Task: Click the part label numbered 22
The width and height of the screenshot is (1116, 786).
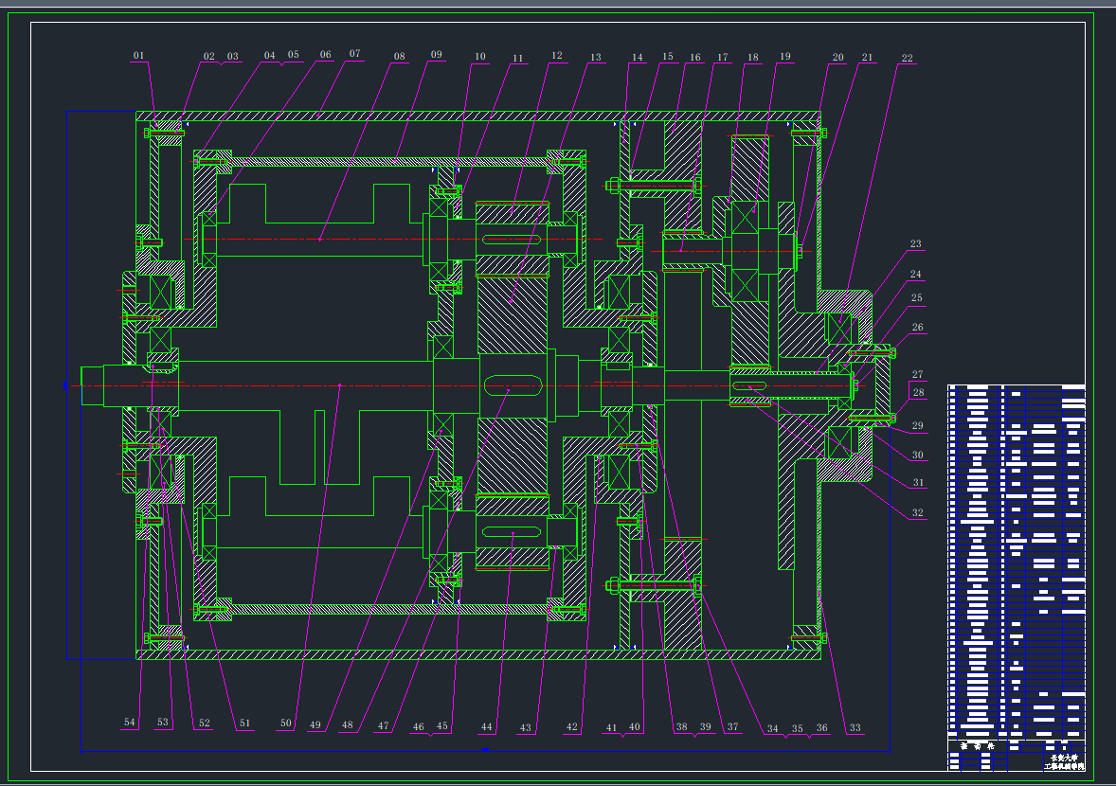Action: [907, 58]
